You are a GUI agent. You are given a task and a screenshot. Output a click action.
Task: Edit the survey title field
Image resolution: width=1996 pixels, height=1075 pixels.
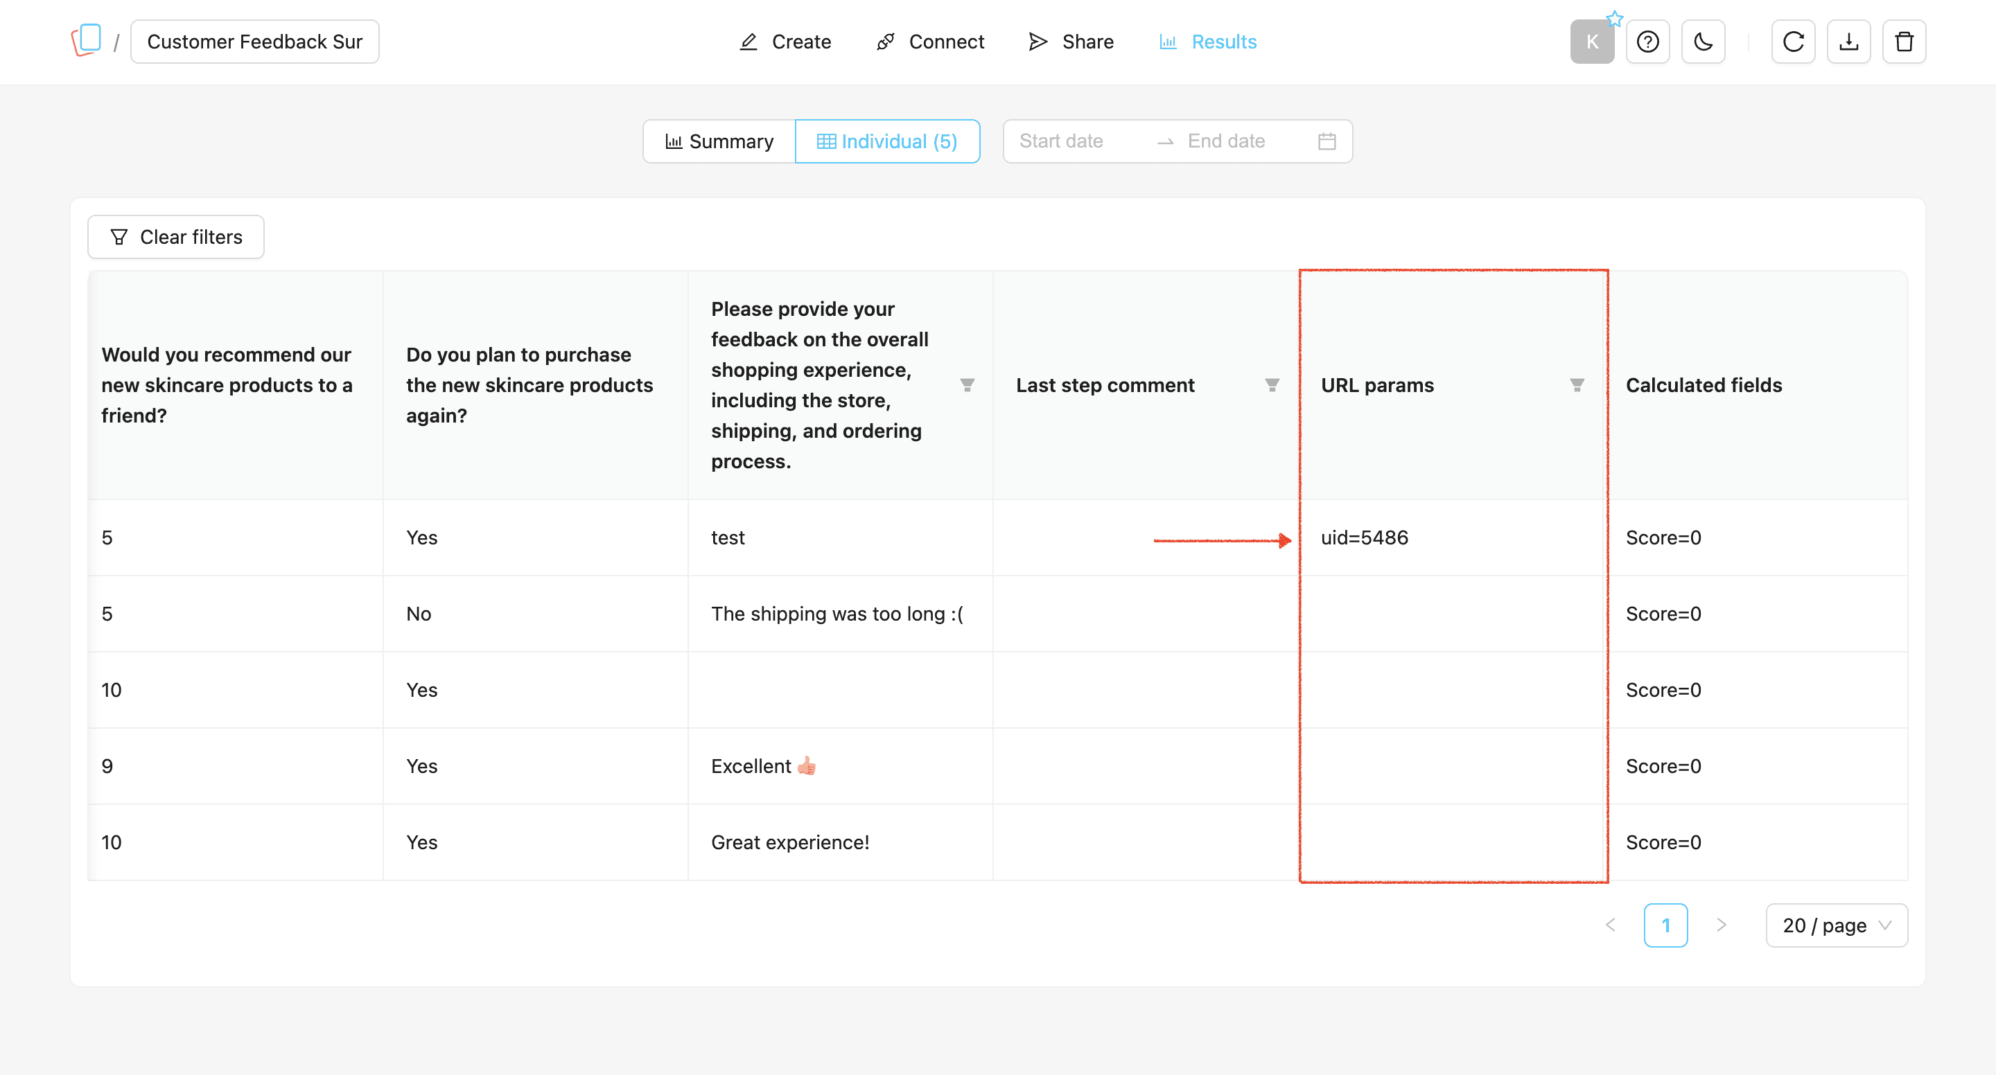(x=255, y=42)
